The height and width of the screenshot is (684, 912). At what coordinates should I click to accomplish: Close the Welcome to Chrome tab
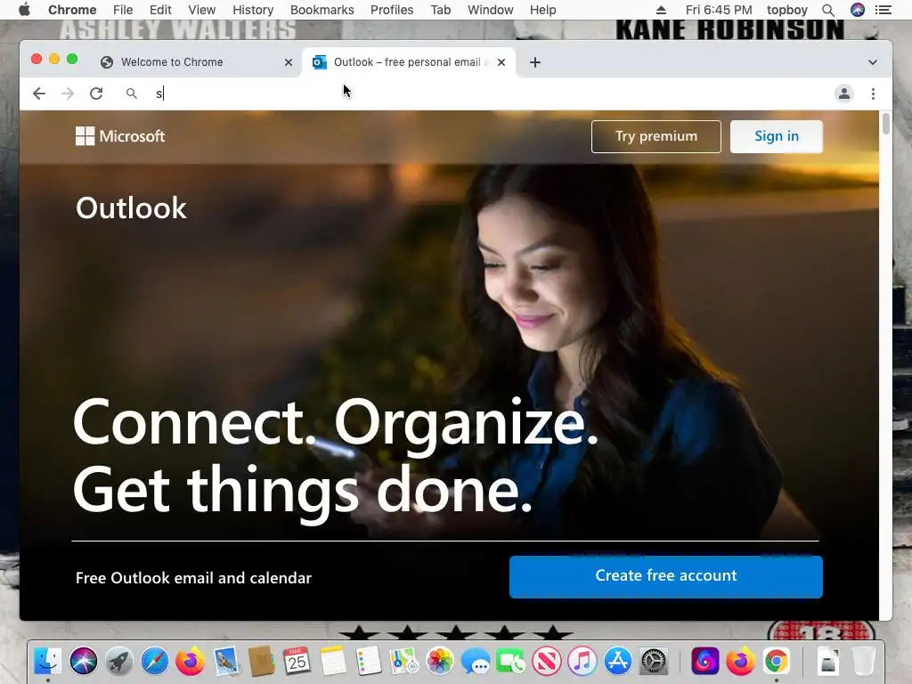click(x=289, y=62)
